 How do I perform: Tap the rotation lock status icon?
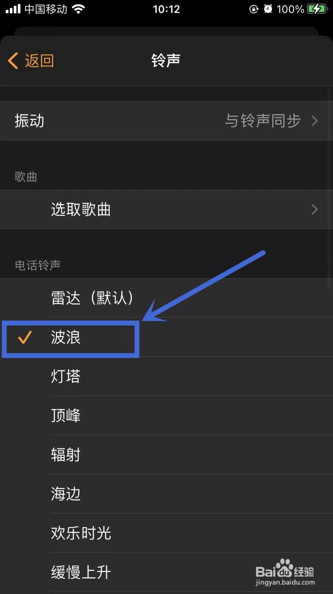(254, 9)
